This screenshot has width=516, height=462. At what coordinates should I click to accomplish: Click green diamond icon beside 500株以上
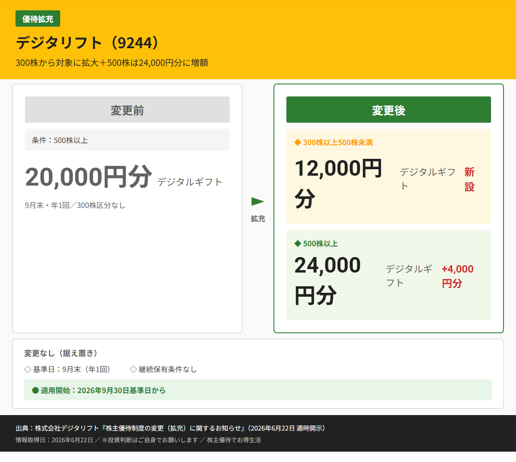298,244
